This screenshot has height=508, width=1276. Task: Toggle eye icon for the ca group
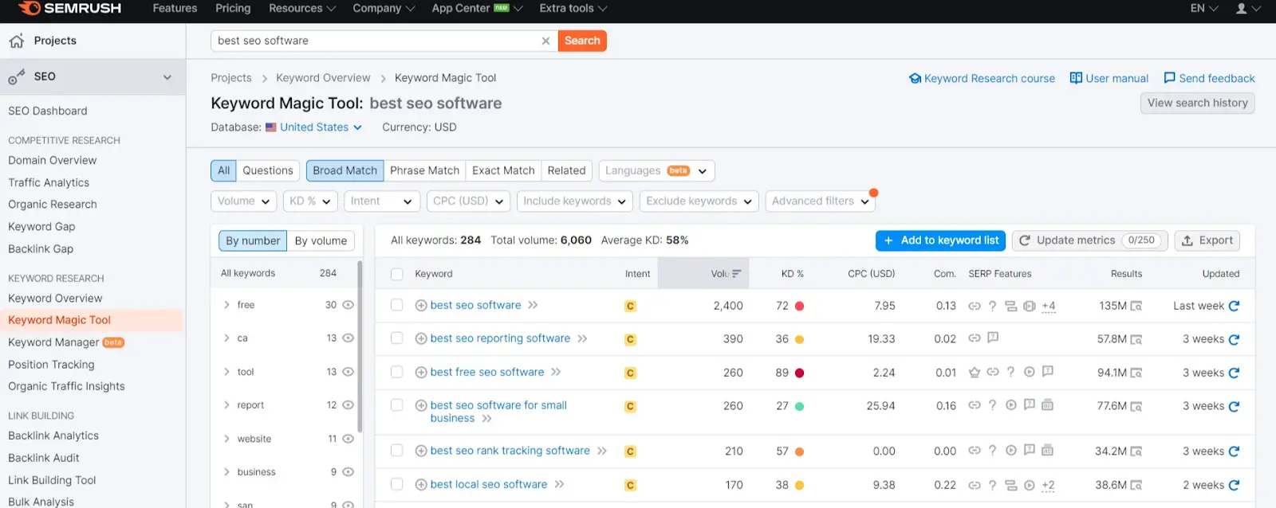(x=348, y=338)
